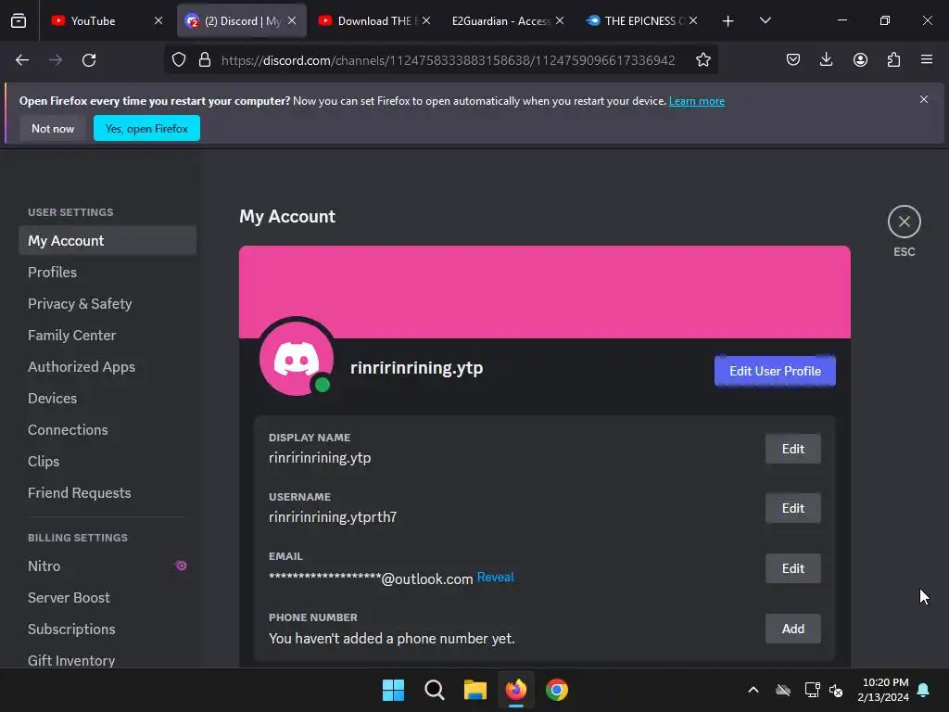Edit the email address
949x712 pixels.
pyautogui.click(x=793, y=568)
